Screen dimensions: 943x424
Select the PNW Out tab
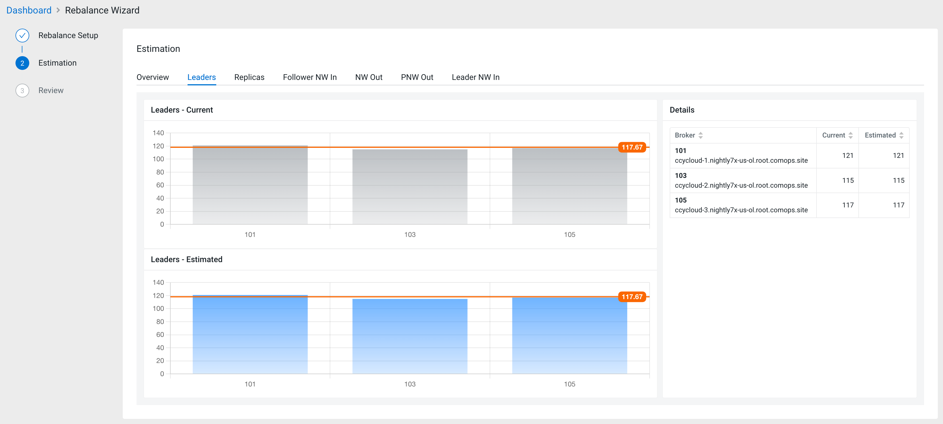(x=417, y=77)
